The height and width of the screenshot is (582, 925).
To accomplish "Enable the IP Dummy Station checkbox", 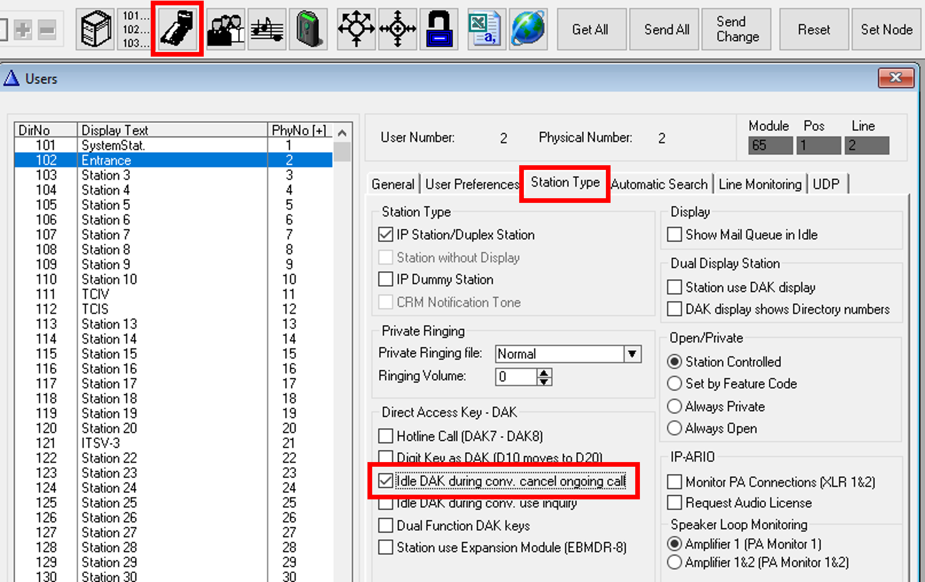I will pos(386,279).
